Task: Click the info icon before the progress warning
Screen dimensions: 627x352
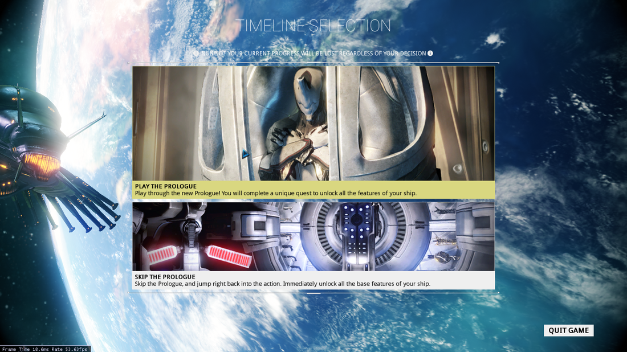Action: coord(197,53)
